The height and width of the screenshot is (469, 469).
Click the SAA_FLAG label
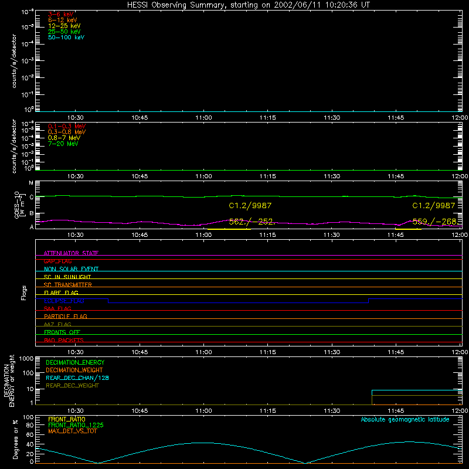click(57, 308)
